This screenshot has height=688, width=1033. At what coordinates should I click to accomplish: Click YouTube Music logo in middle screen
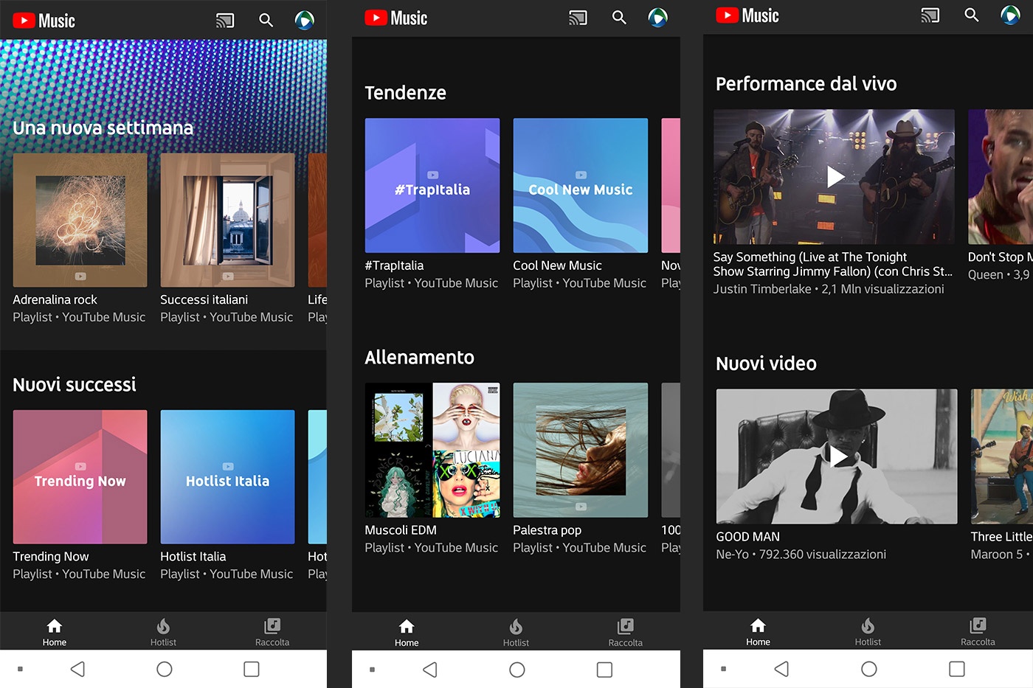396,18
